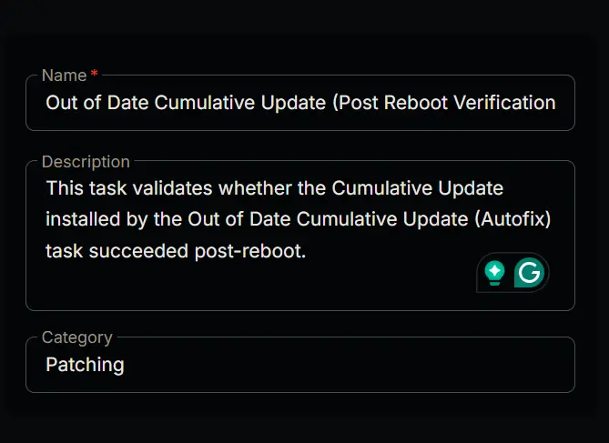Viewport: 609px width, 443px height.
Task: Click the words 'Out of' starting the Name field
Action: (74, 103)
